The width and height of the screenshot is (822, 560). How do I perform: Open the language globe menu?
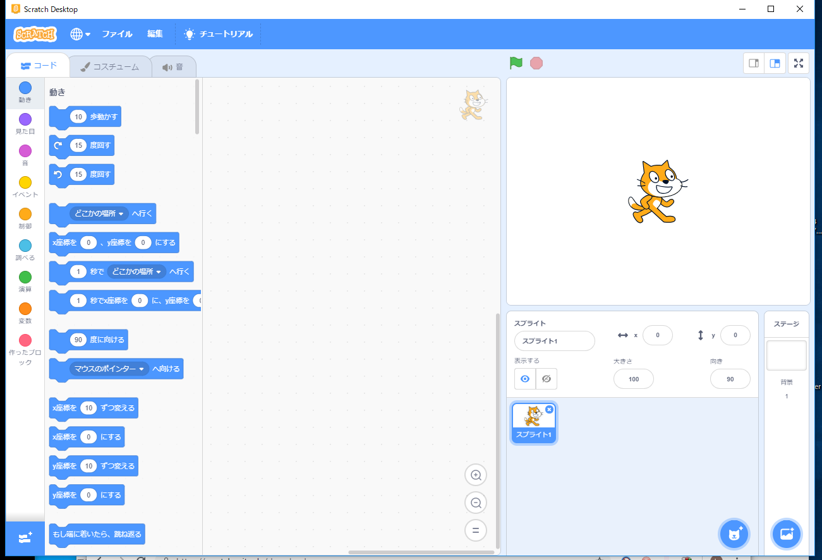pos(80,34)
